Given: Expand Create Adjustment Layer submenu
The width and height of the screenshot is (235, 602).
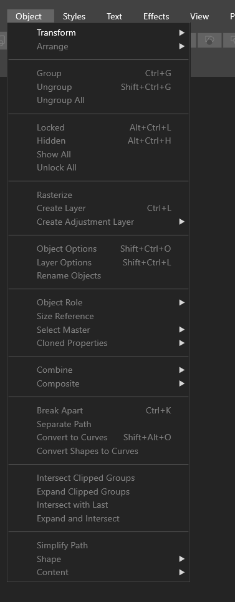Looking at the screenshot, I should [x=98, y=222].
